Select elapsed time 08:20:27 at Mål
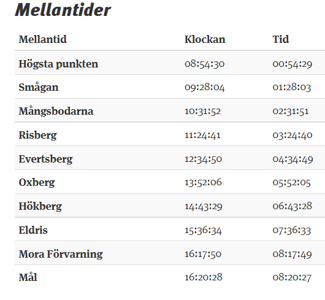 pos(292,277)
